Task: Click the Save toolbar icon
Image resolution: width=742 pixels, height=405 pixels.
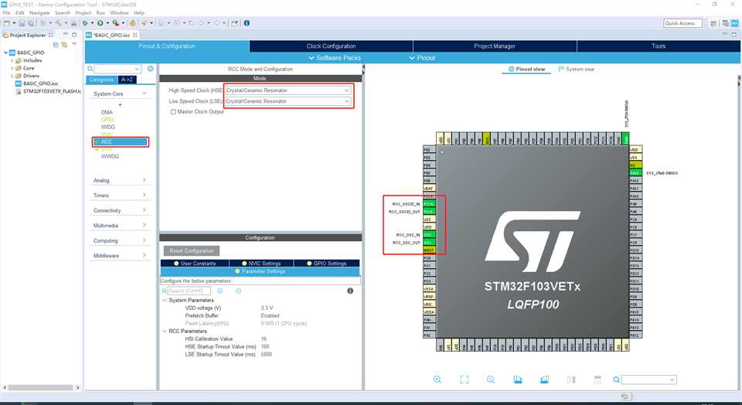Action: [22, 22]
